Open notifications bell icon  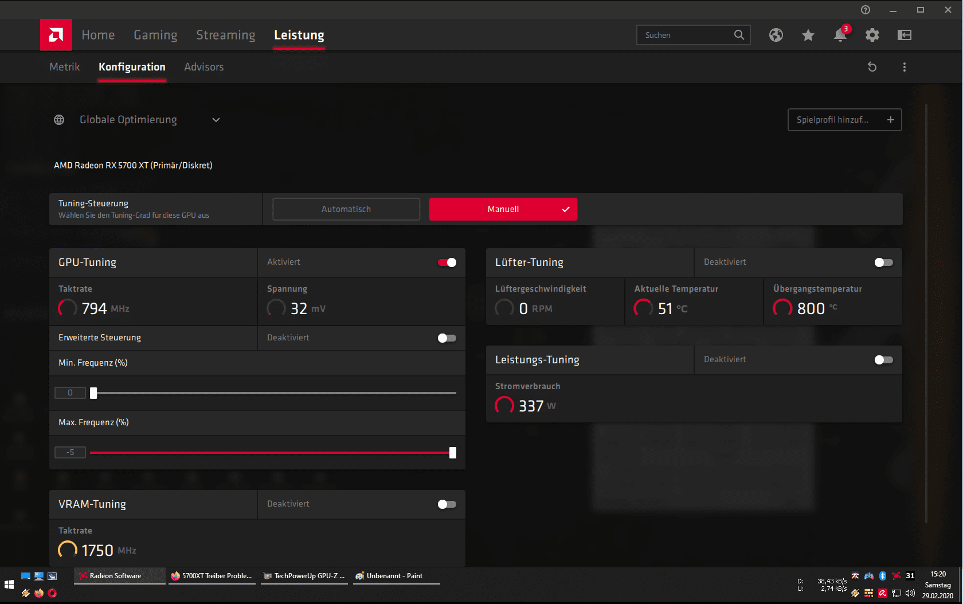(x=840, y=35)
